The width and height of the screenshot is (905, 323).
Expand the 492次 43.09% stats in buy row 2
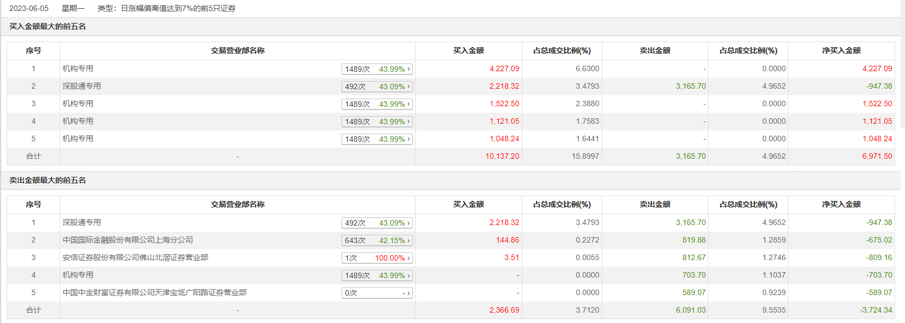click(x=377, y=86)
